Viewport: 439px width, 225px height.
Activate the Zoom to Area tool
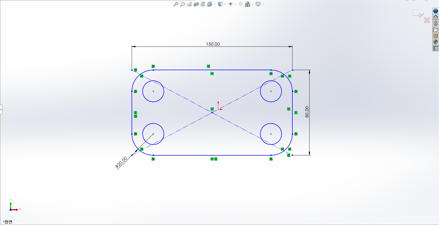183,4
